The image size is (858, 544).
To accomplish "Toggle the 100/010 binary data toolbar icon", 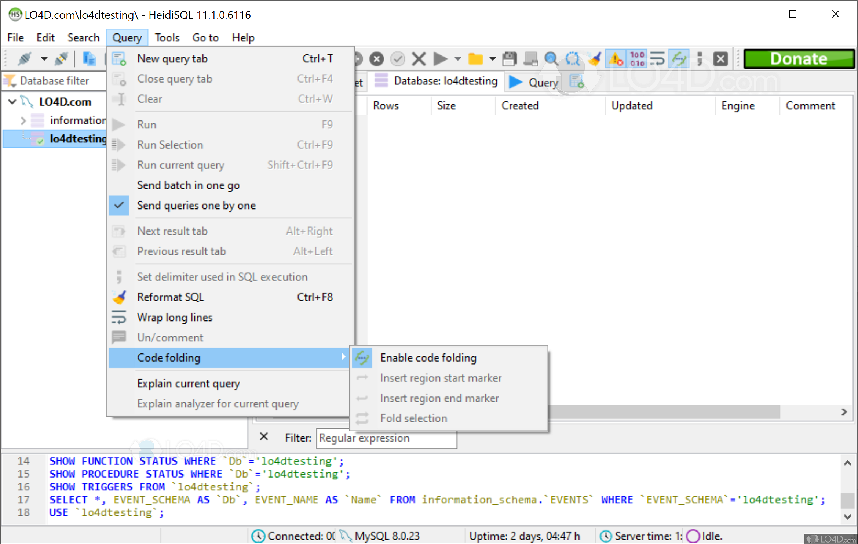I will point(637,59).
